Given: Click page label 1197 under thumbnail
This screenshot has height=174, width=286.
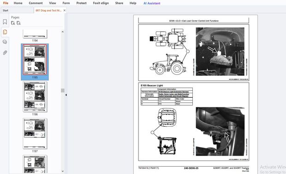Looking at the screenshot, I should (35, 151).
